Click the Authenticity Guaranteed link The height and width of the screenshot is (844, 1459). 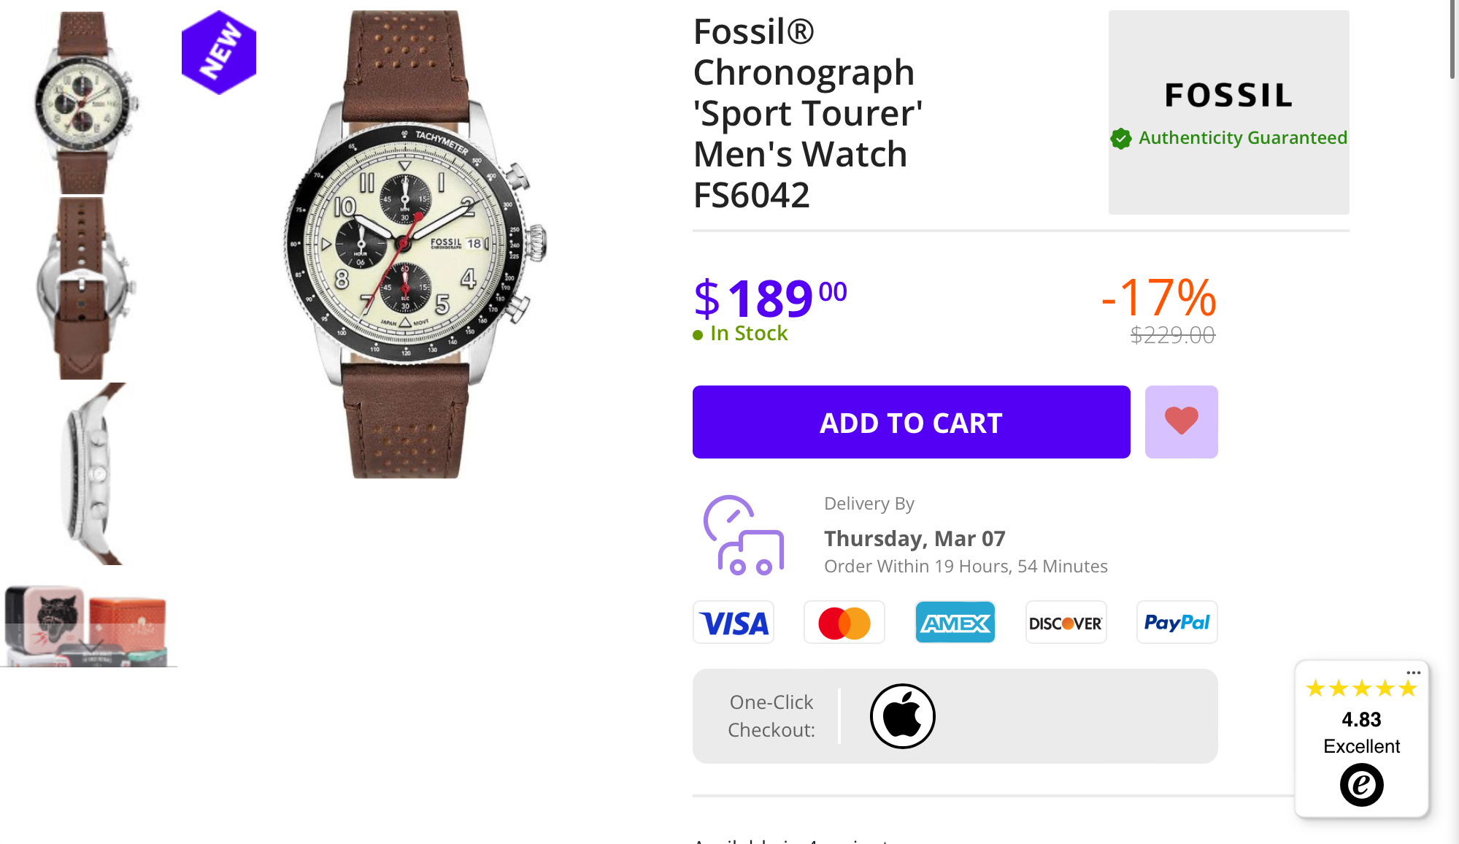(1242, 138)
